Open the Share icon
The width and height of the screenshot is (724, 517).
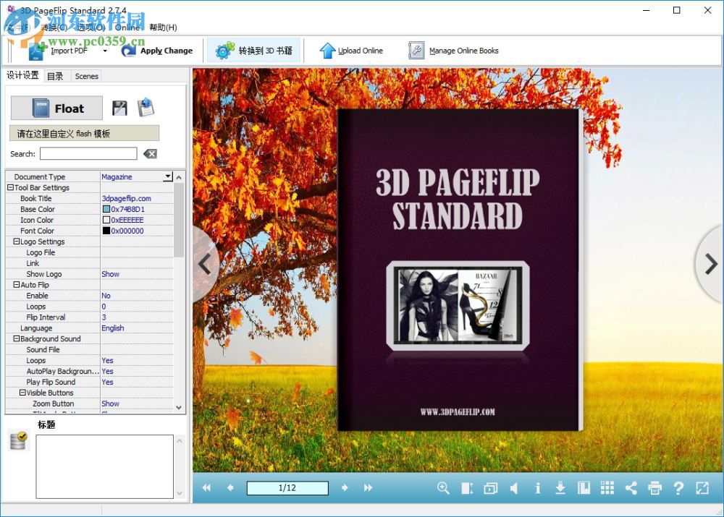631,488
